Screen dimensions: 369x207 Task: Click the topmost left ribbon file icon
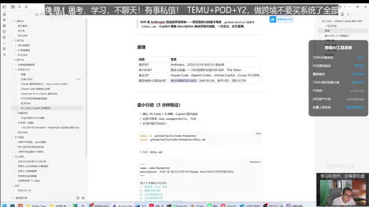pyautogui.click(x=4, y=14)
